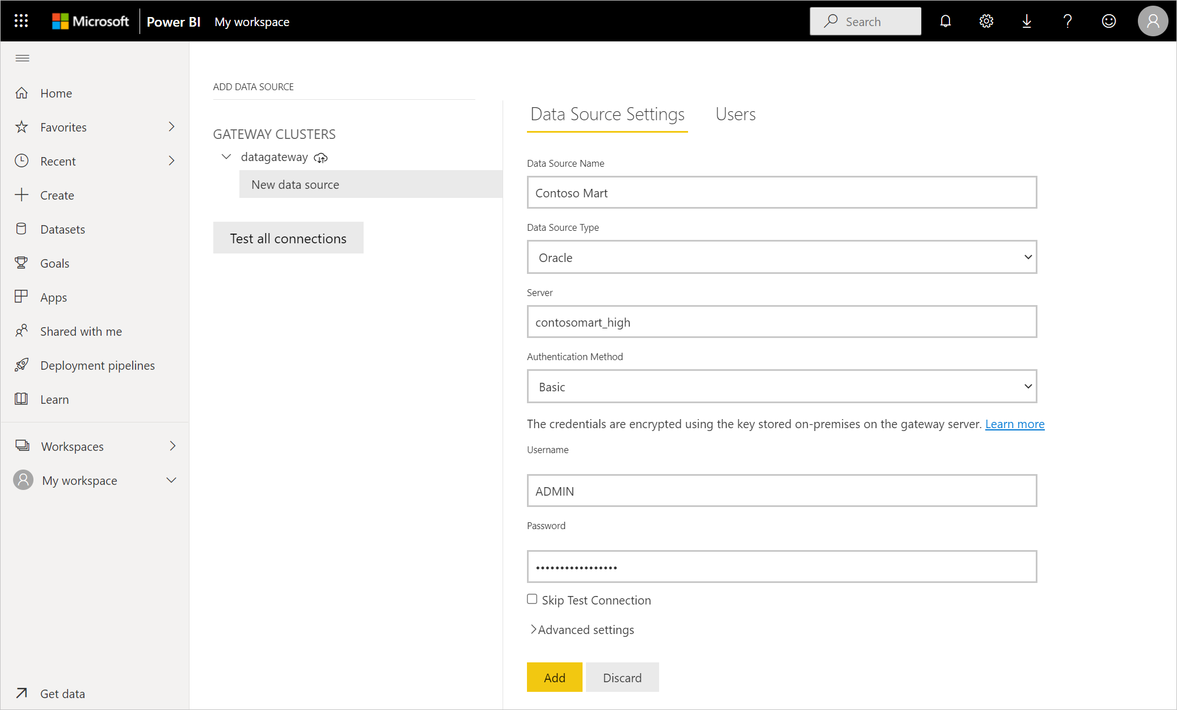Select the Data Source Type dropdown
1177x710 pixels.
click(x=782, y=257)
